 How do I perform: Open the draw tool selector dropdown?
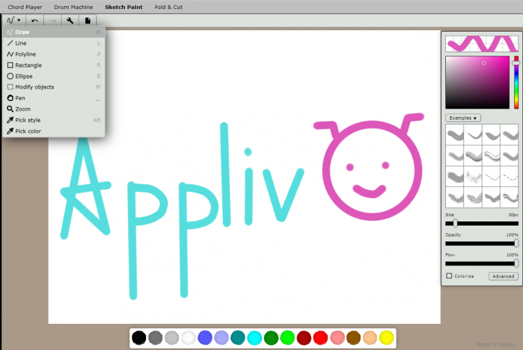click(14, 21)
